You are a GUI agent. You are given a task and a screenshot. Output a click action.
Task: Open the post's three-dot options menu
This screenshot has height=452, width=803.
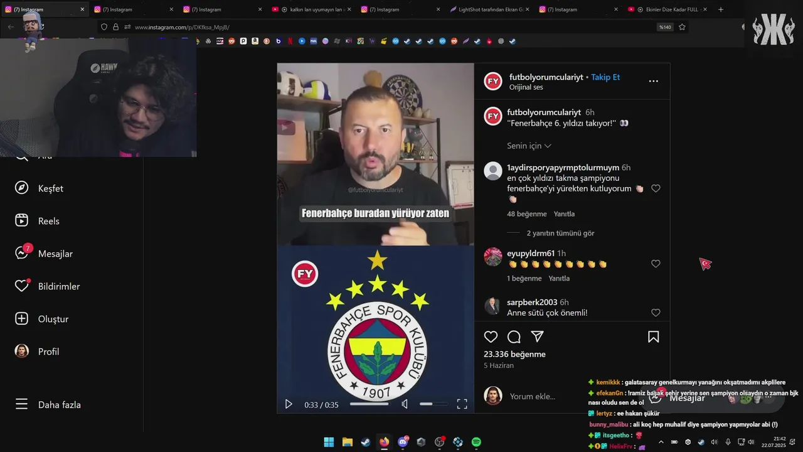653,81
